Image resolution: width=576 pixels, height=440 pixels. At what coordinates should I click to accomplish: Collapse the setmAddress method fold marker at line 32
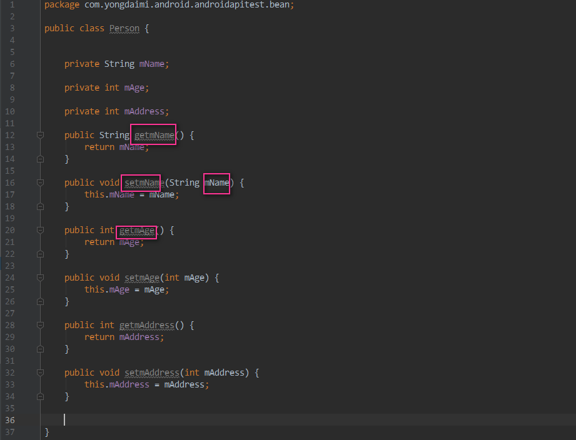[41, 372]
